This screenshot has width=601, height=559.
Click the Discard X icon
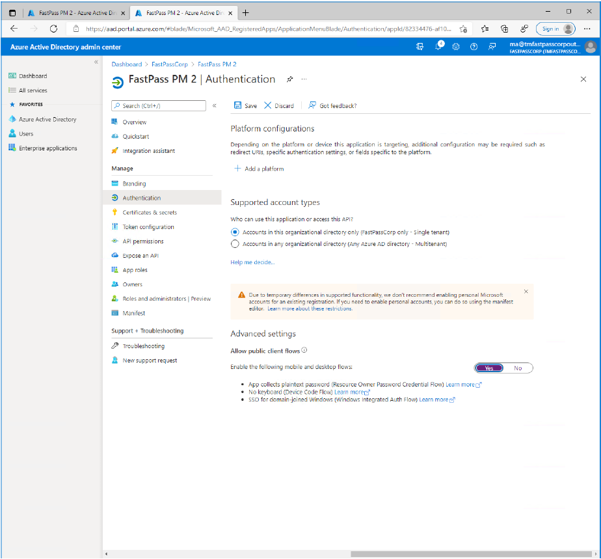pyautogui.click(x=267, y=105)
